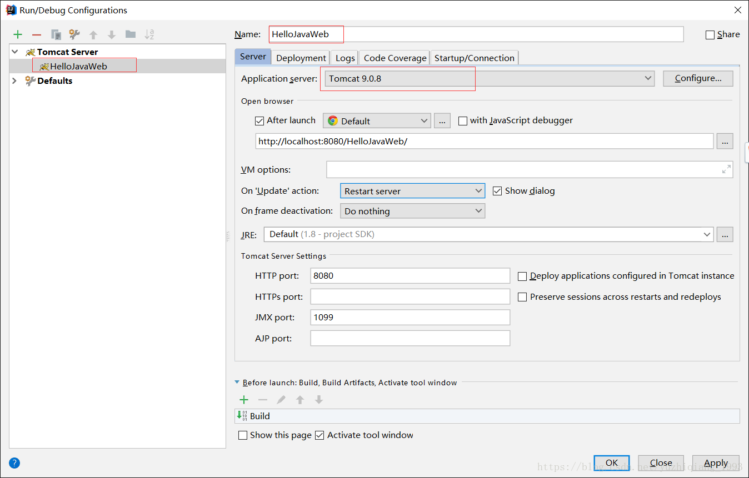Remove the selected Before launch task
Viewport: 749px width, 478px height.
click(x=263, y=400)
